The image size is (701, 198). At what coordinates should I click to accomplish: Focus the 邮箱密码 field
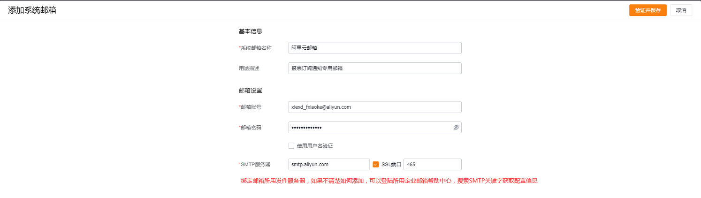click(x=375, y=127)
